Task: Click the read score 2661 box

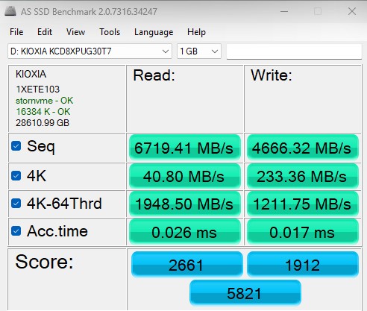Action: (186, 264)
